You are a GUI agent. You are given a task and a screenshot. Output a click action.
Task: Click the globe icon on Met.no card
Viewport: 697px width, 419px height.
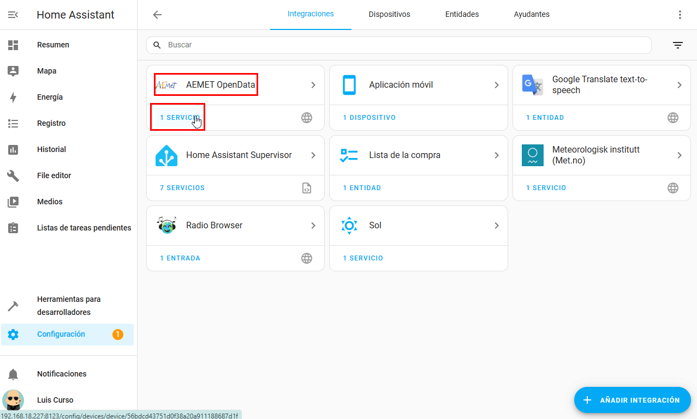(673, 188)
